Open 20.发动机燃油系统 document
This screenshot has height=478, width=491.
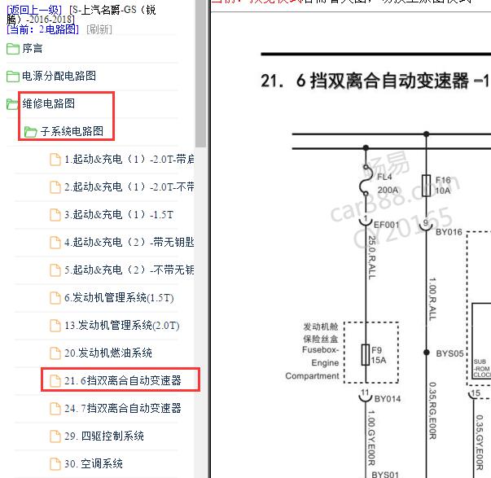coord(108,353)
